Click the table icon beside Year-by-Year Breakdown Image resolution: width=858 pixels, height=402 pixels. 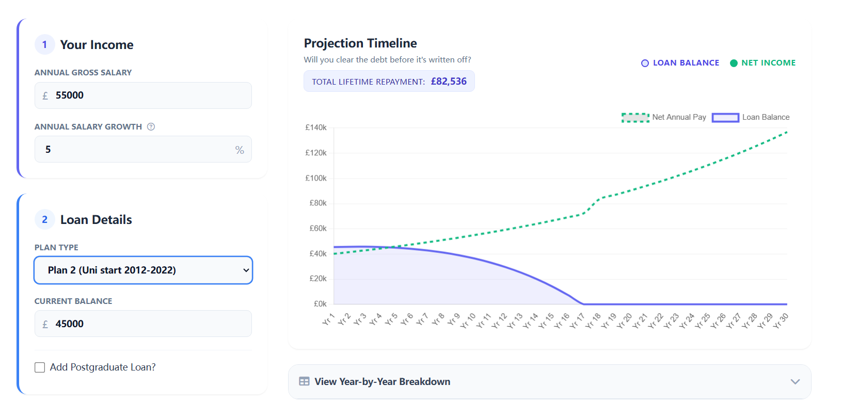pyautogui.click(x=304, y=381)
